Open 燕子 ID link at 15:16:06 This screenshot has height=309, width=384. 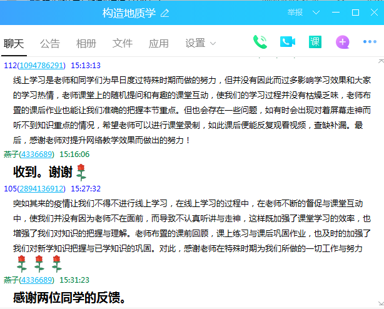(36, 154)
